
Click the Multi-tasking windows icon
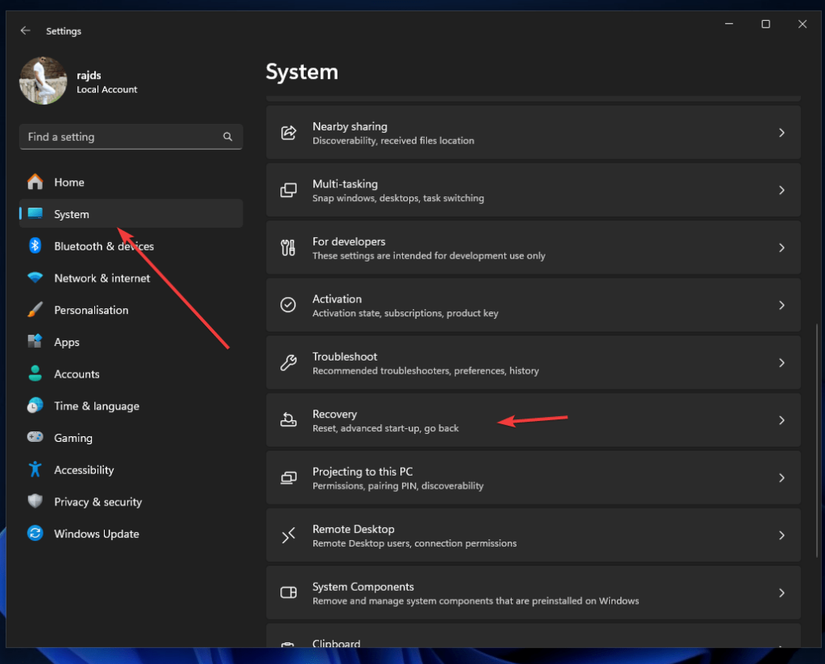[x=288, y=190]
